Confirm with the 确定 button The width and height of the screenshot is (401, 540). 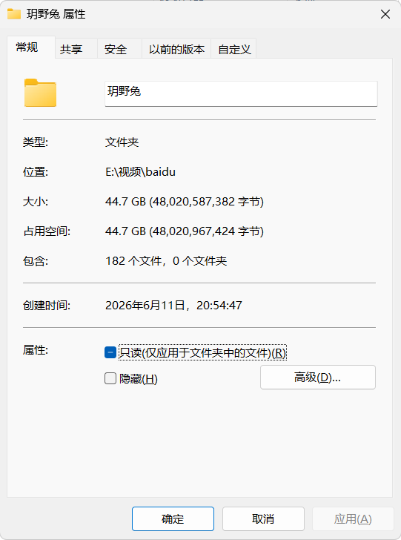coord(173,518)
